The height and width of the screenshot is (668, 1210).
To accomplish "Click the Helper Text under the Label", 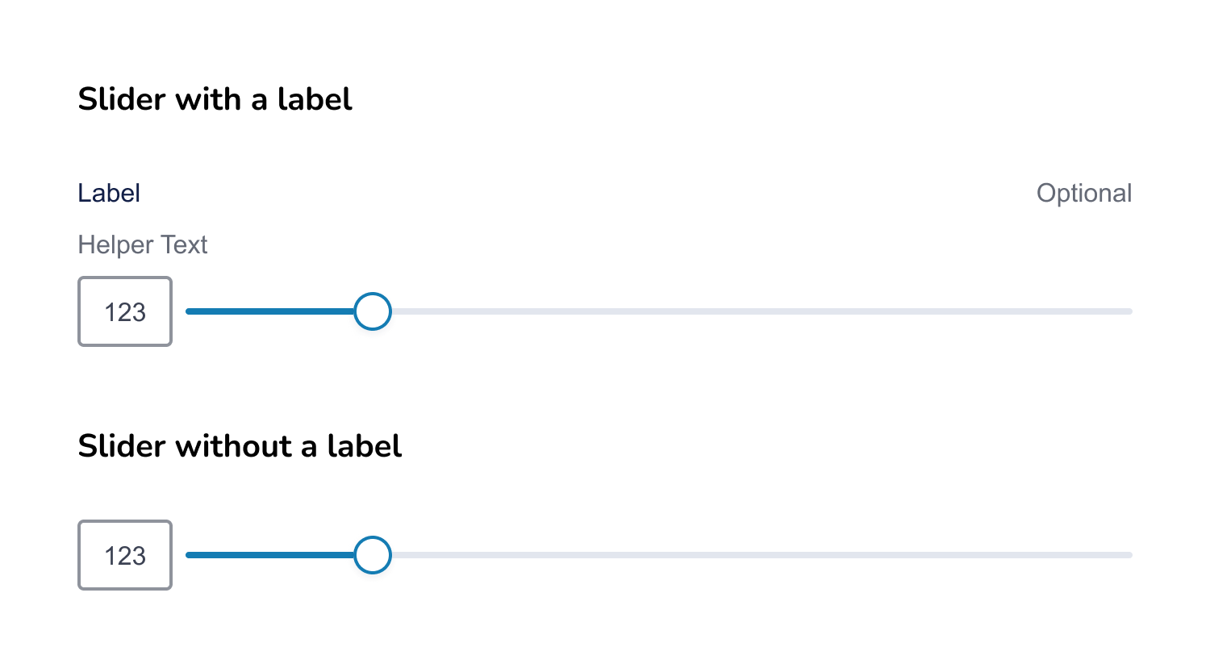I will pos(143,244).
